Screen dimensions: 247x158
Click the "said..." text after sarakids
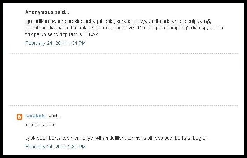point(54,116)
